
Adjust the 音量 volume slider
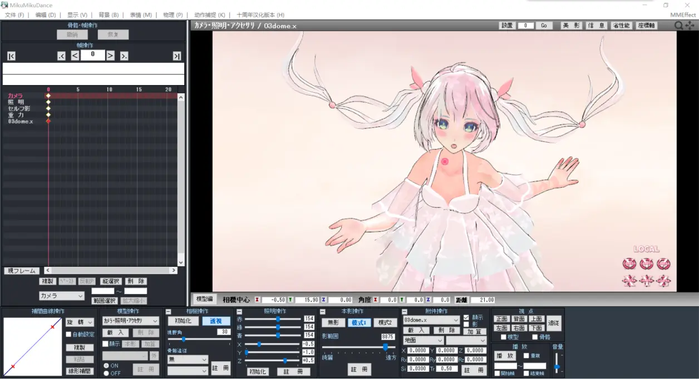(557, 363)
